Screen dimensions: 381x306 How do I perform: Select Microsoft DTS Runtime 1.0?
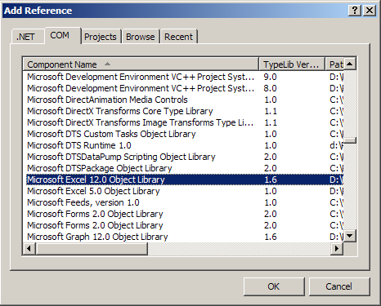tap(185, 145)
